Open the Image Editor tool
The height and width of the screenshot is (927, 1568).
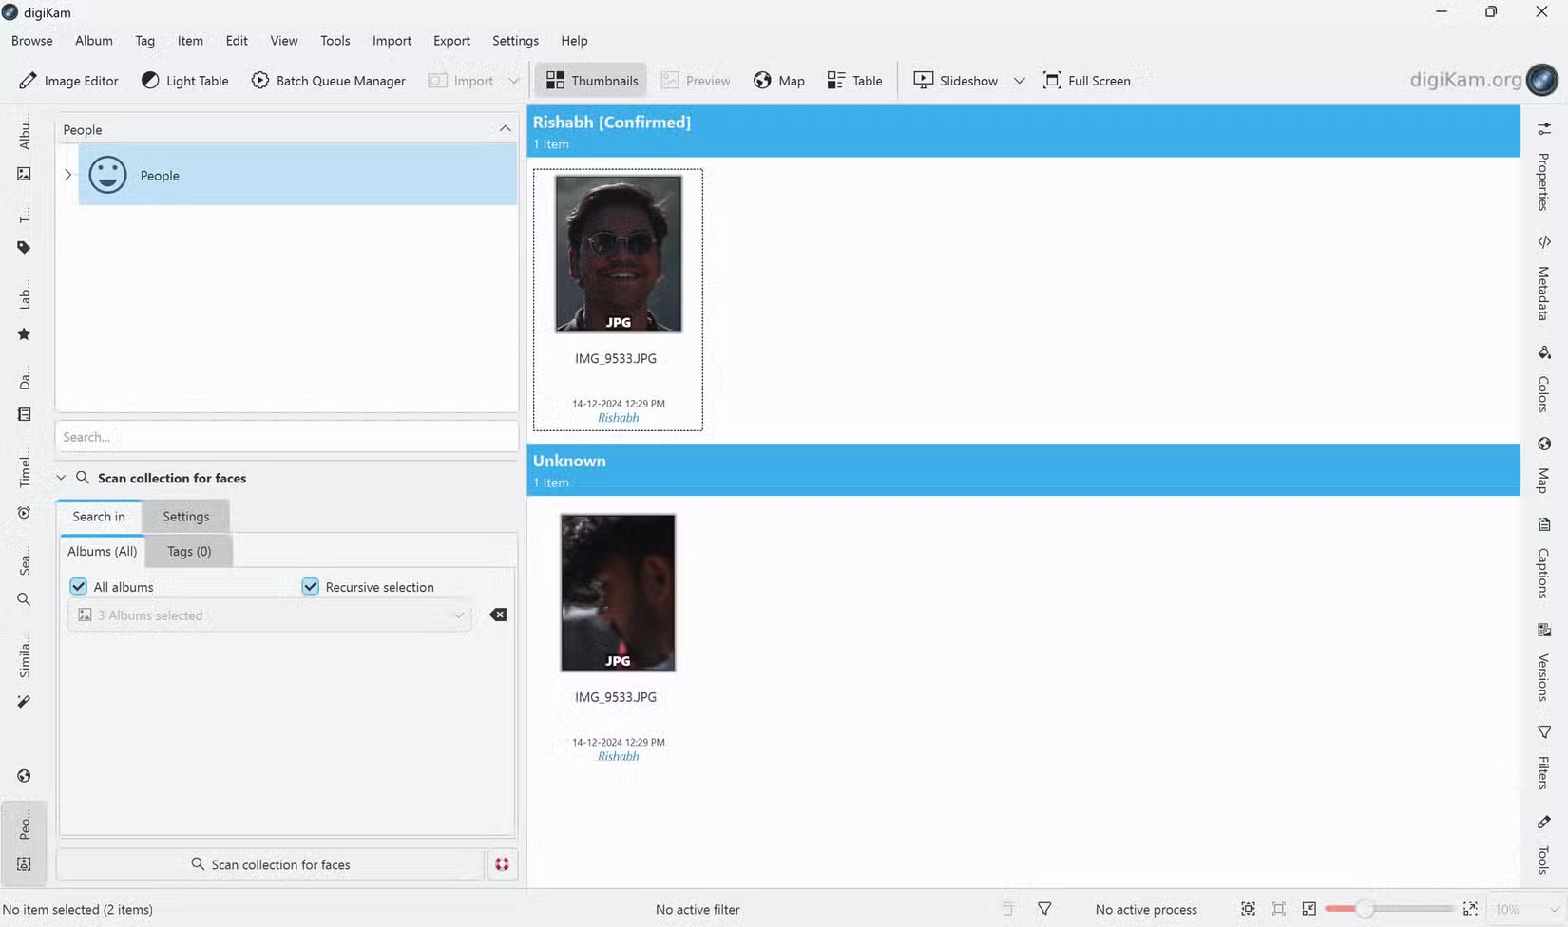pos(68,81)
